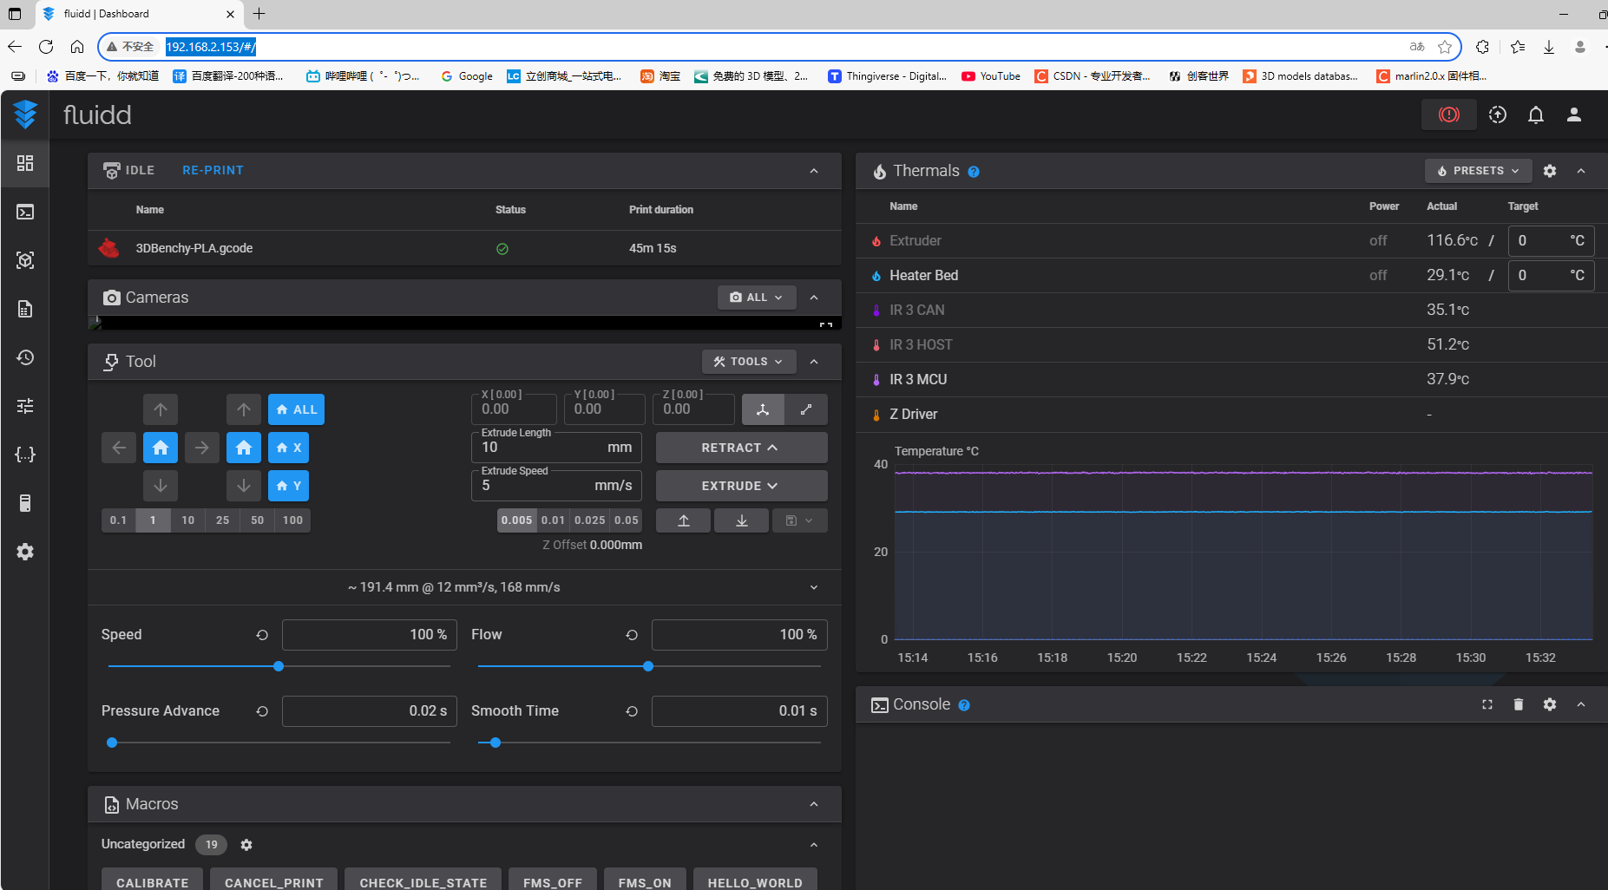Viewport: 1608px width, 890px height.
Task: Collapse the Macros panel
Action: click(x=813, y=804)
